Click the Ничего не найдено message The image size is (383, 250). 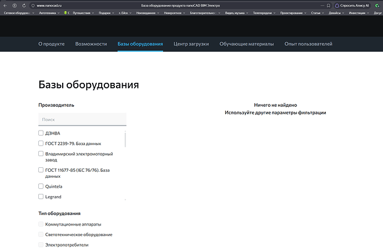(x=275, y=105)
